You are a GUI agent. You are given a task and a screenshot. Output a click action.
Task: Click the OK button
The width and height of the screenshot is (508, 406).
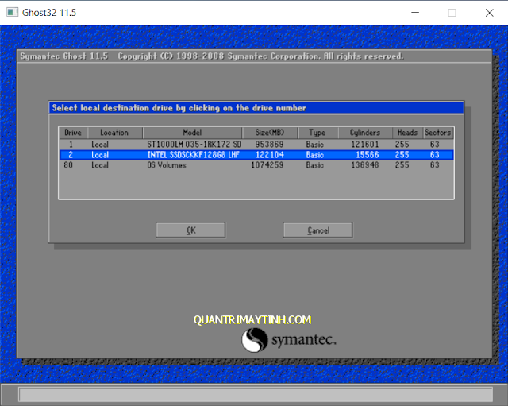pos(190,230)
